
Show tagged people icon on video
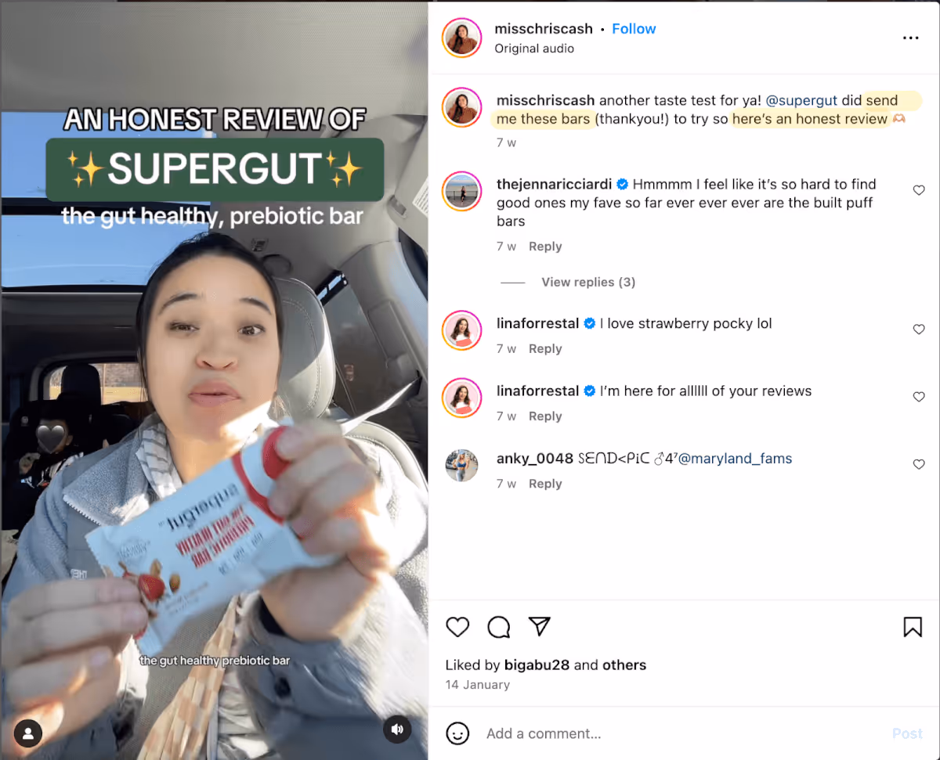point(28,733)
